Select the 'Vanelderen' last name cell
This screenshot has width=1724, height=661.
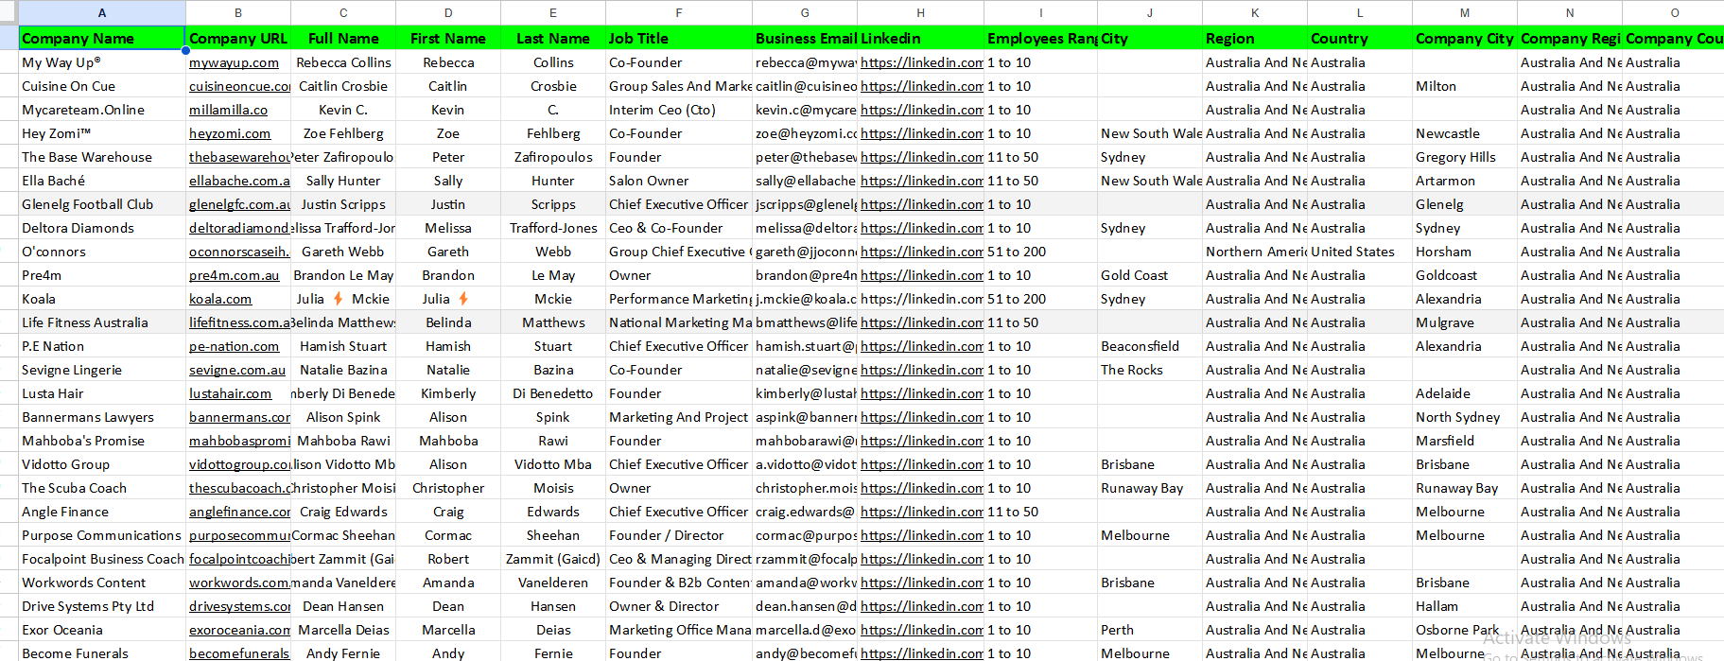553,583
